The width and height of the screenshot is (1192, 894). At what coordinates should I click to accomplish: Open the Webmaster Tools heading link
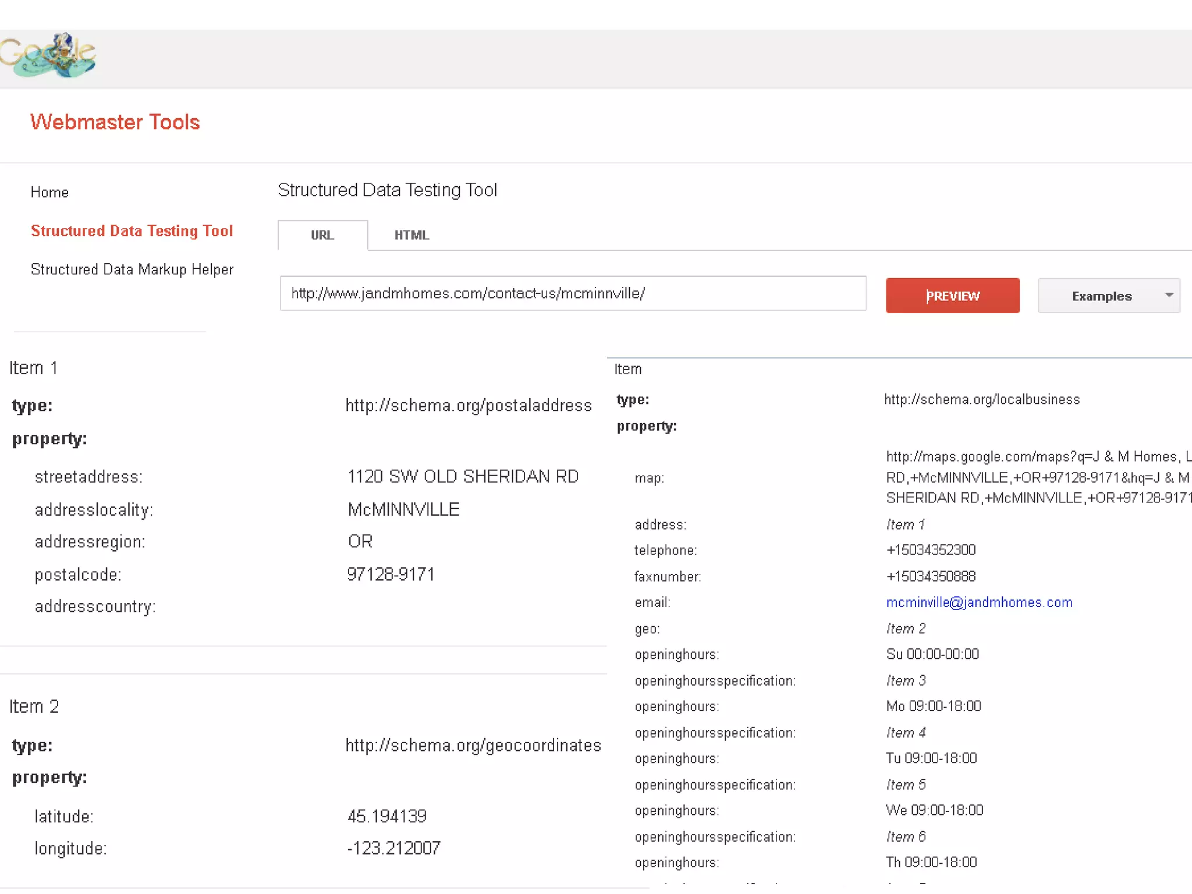point(115,122)
